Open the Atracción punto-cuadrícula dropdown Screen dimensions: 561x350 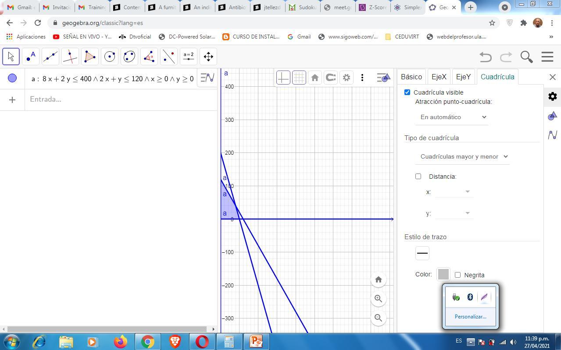coord(453,117)
